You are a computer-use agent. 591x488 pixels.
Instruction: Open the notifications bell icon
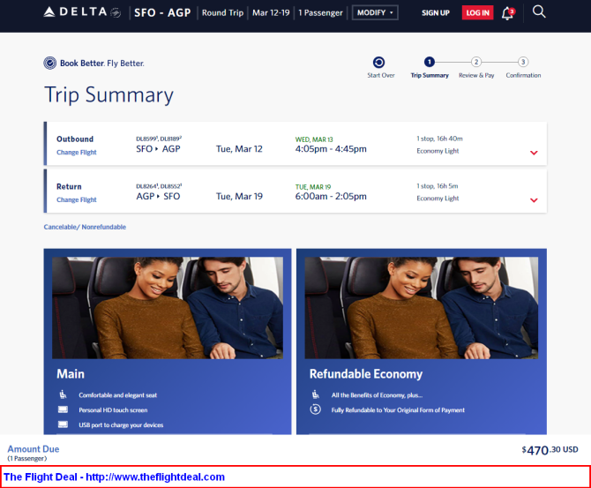point(507,13)
